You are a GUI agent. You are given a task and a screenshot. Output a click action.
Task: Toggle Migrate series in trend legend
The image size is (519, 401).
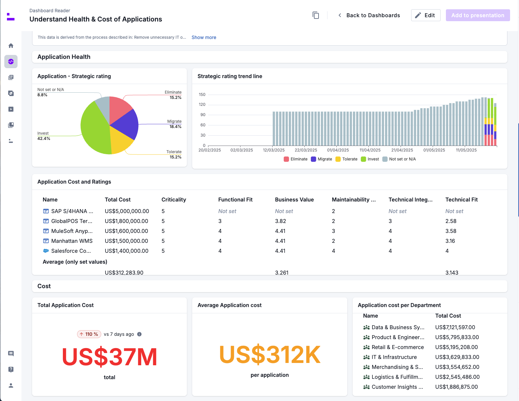coord(321,159)
